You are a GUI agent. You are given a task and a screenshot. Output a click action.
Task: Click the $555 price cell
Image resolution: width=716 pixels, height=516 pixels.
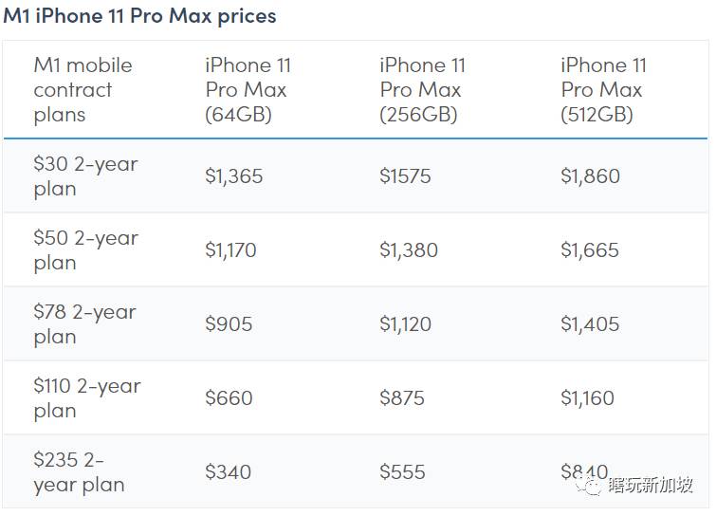click(x=402, y=472)
